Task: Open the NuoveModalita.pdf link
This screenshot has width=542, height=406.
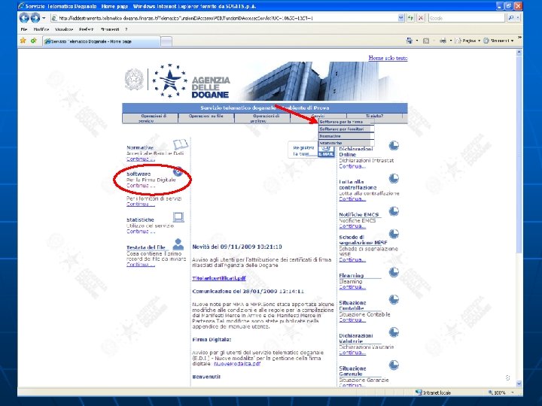Action: 237,364
